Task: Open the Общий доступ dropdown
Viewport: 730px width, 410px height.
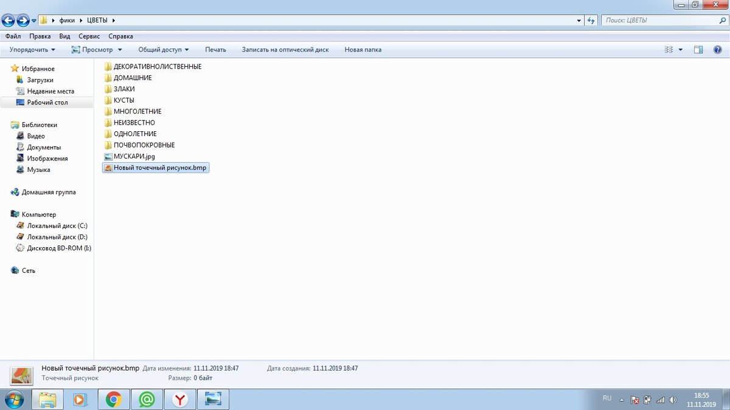Action: click(163, 50)
